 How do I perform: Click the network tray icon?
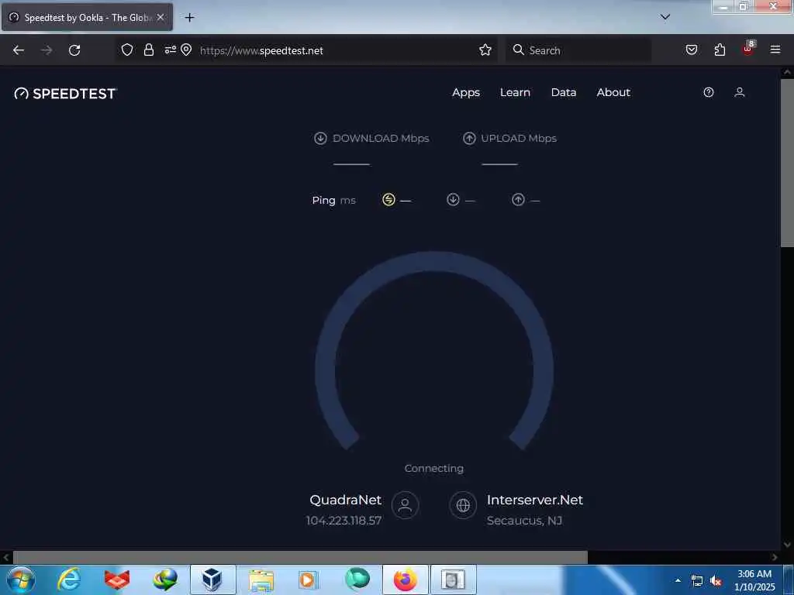[697, 581]
